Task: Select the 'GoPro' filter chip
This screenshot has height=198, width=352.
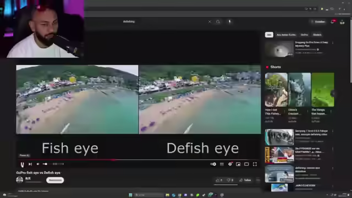Action: (304, 35)
